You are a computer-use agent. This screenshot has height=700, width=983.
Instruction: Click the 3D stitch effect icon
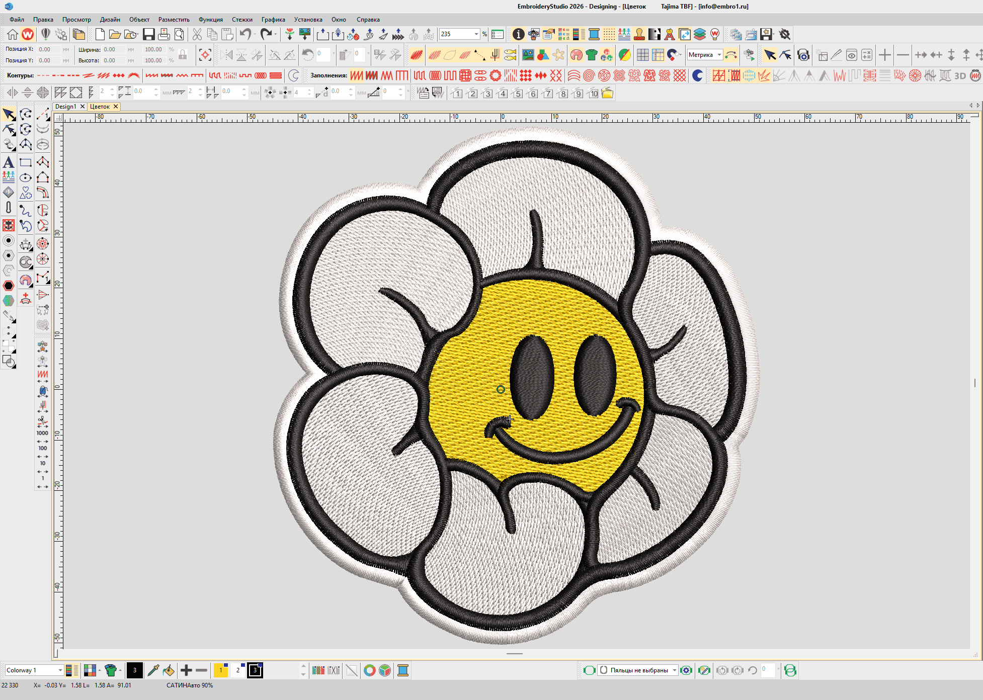pyautogui.click(x=960, y=76)
